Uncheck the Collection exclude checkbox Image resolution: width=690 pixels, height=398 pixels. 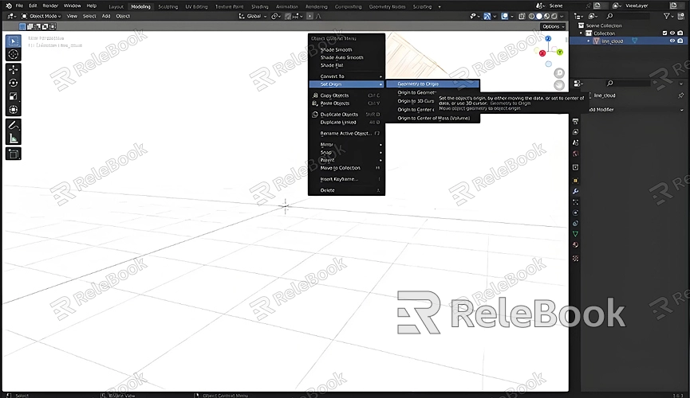click(665, 33)
